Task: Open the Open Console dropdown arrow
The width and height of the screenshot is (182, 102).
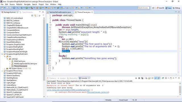Action: point(173,78)
